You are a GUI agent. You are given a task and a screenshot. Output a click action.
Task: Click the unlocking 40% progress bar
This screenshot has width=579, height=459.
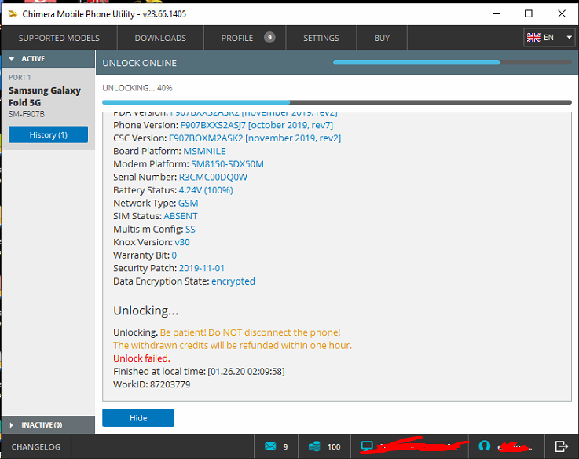(336, 102)
